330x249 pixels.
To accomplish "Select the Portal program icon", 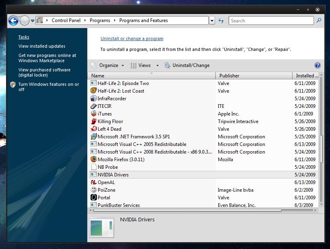I will click(x=94, y=197).
